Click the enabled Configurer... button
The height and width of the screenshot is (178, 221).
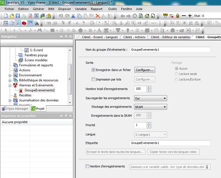pyautogui.click(x=145, y=70)
